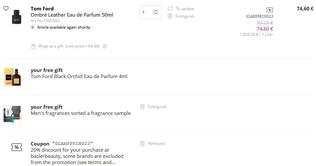
Task: Click the gift wrap bag icon
Action: click(x=33, y=47)
